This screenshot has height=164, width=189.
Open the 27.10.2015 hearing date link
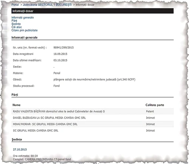tap(20, 150)
